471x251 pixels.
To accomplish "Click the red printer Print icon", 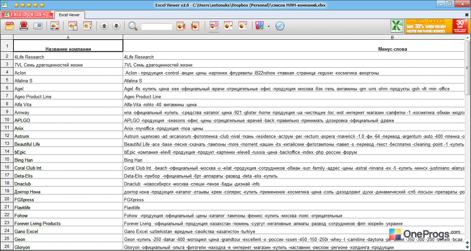I will 24,26.
